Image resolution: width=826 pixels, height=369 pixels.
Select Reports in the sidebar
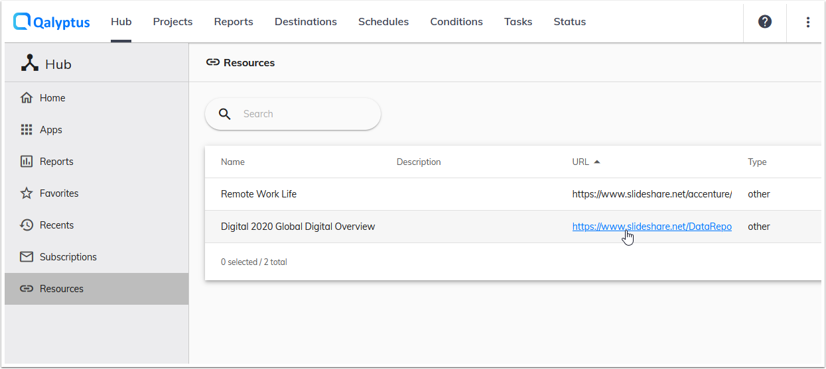click(97, 162)
